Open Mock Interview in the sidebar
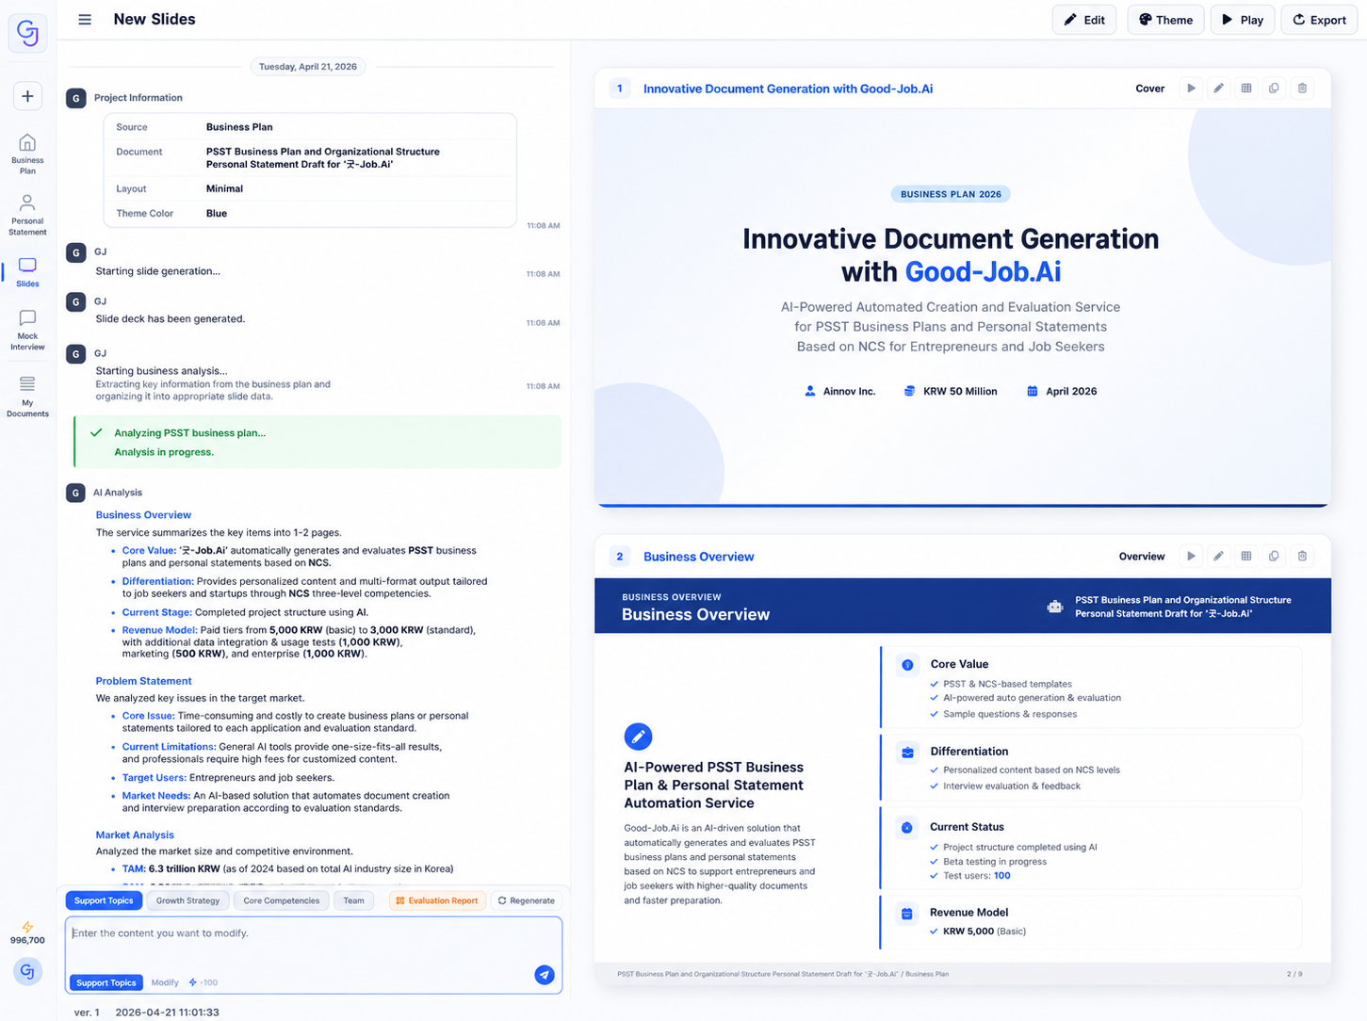Screen dimensions: 1367x1021 tap(27, 330)
